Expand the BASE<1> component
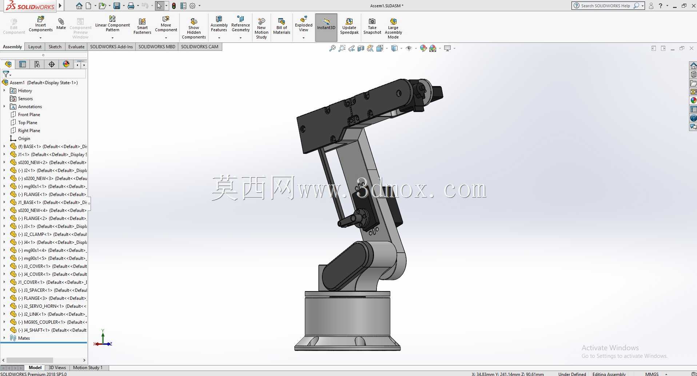This screenshot has height=376, width=697. tap(4, 146)
